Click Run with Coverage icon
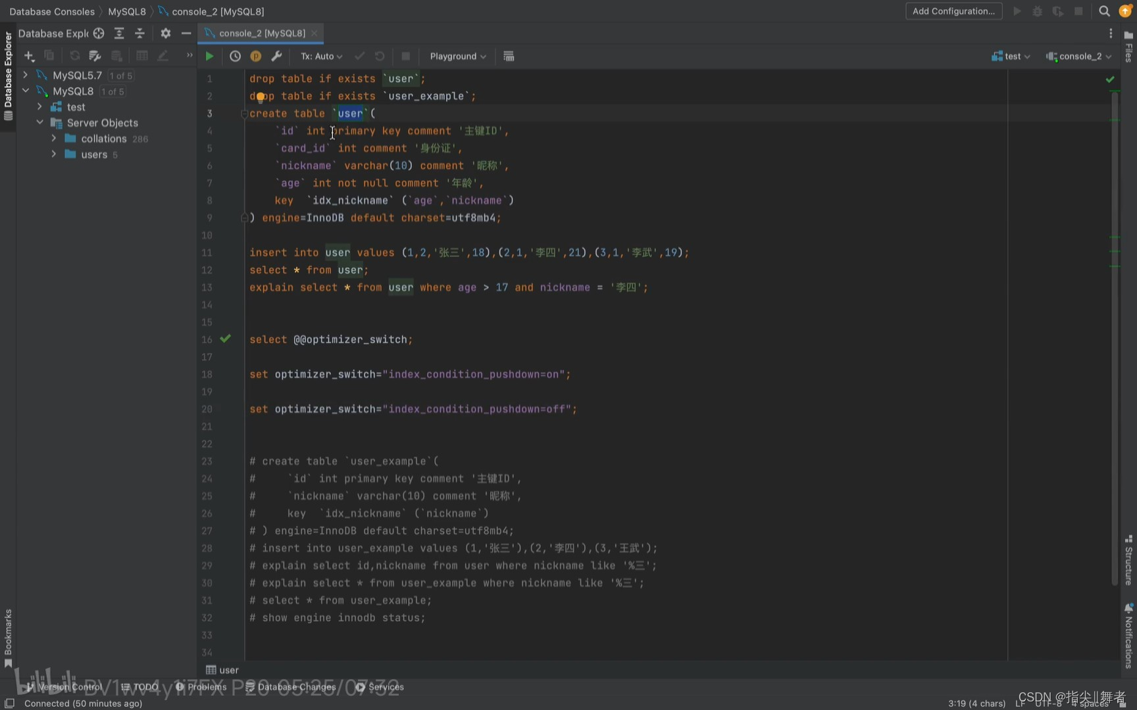 coord(1057,11)
